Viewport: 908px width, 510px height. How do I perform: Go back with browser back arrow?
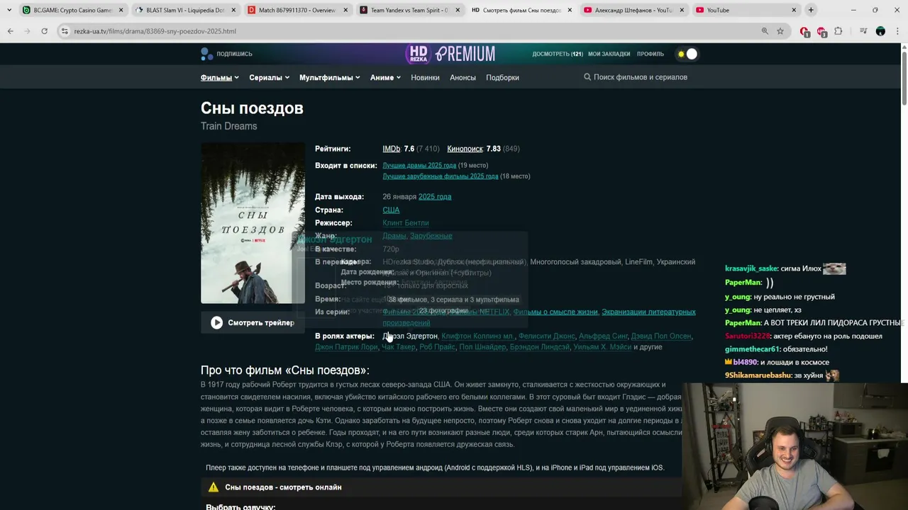[10, 31]
